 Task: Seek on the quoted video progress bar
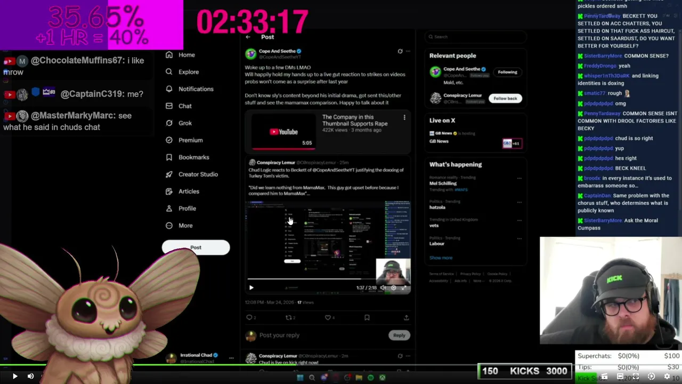pyautogui.click(x=328, y=279)
